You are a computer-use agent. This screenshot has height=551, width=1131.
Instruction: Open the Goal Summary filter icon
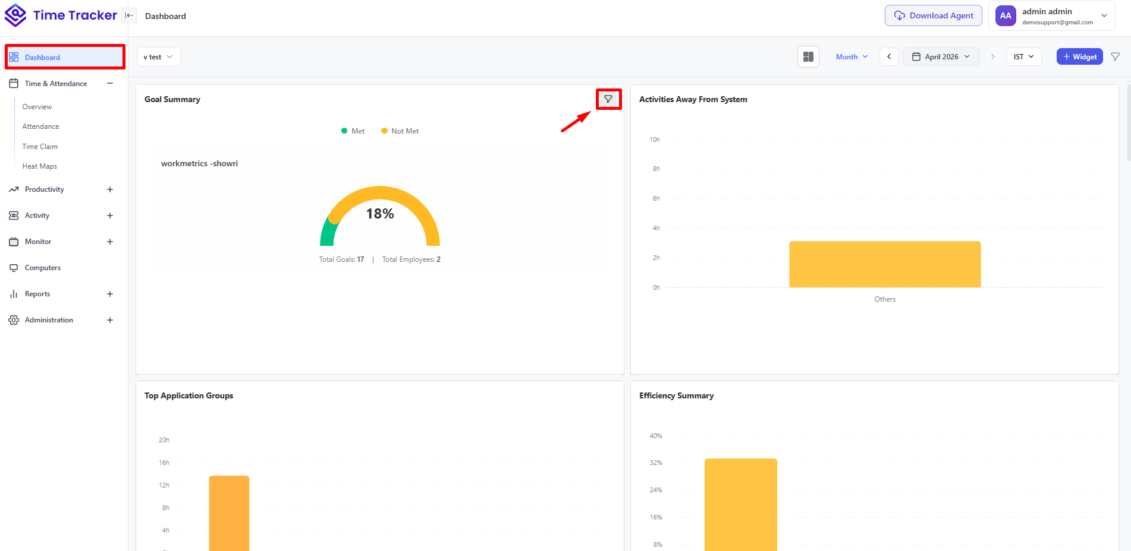pos(608,99)
